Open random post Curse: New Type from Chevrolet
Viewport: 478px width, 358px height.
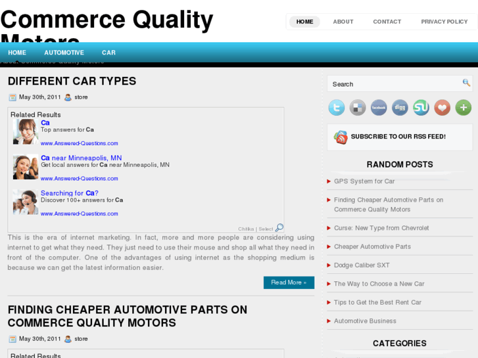click(x=381, y=228)
